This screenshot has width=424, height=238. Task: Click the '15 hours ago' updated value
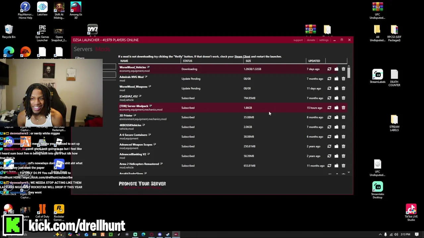click(x=314, y=108)
